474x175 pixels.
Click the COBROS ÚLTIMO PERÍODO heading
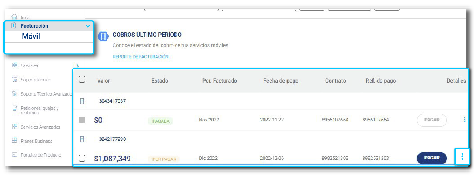(x=147, y=35)
